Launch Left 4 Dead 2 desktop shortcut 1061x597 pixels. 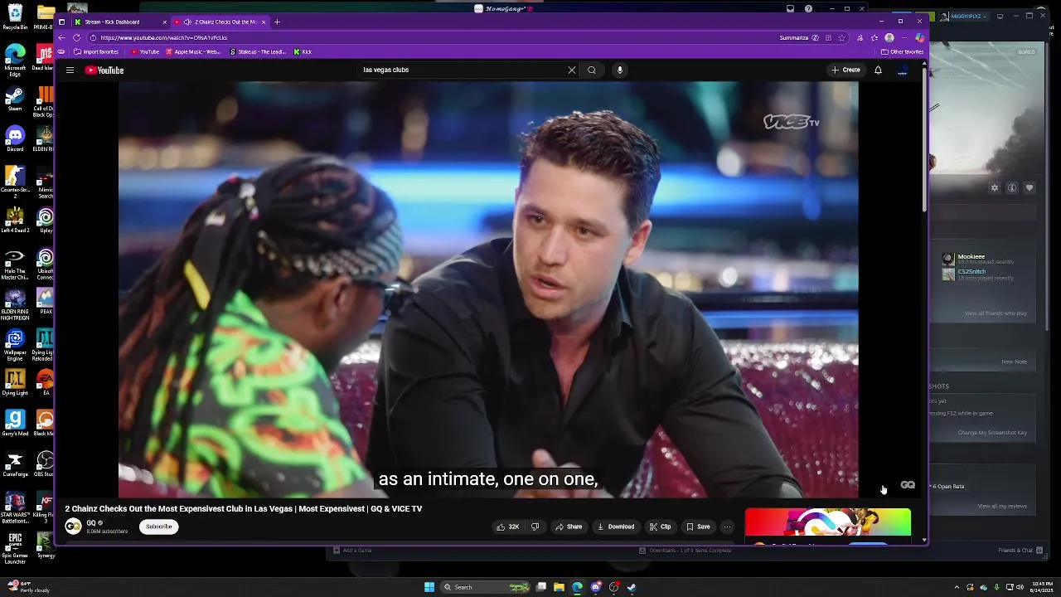(x=15, y=220)
